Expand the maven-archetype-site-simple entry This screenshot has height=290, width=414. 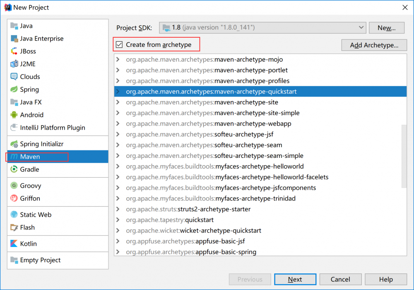pos(118,113)
